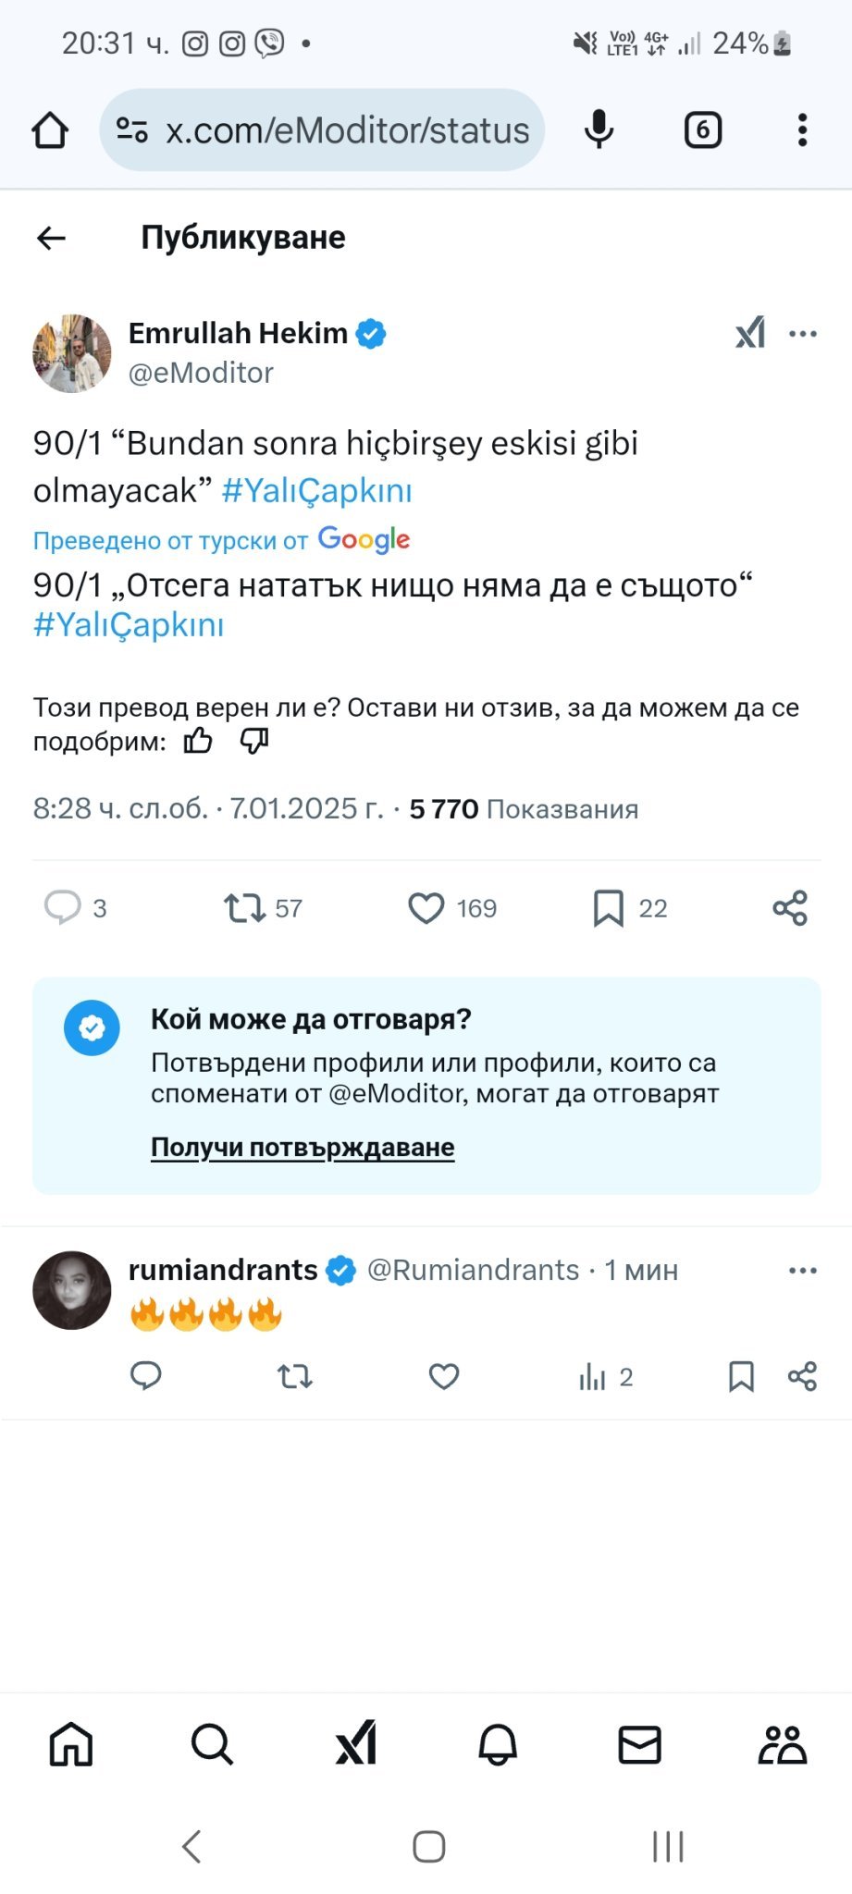The image size is (852, 1894).
Task: Rate the translation with thumbs up
Action: [198, 741]
